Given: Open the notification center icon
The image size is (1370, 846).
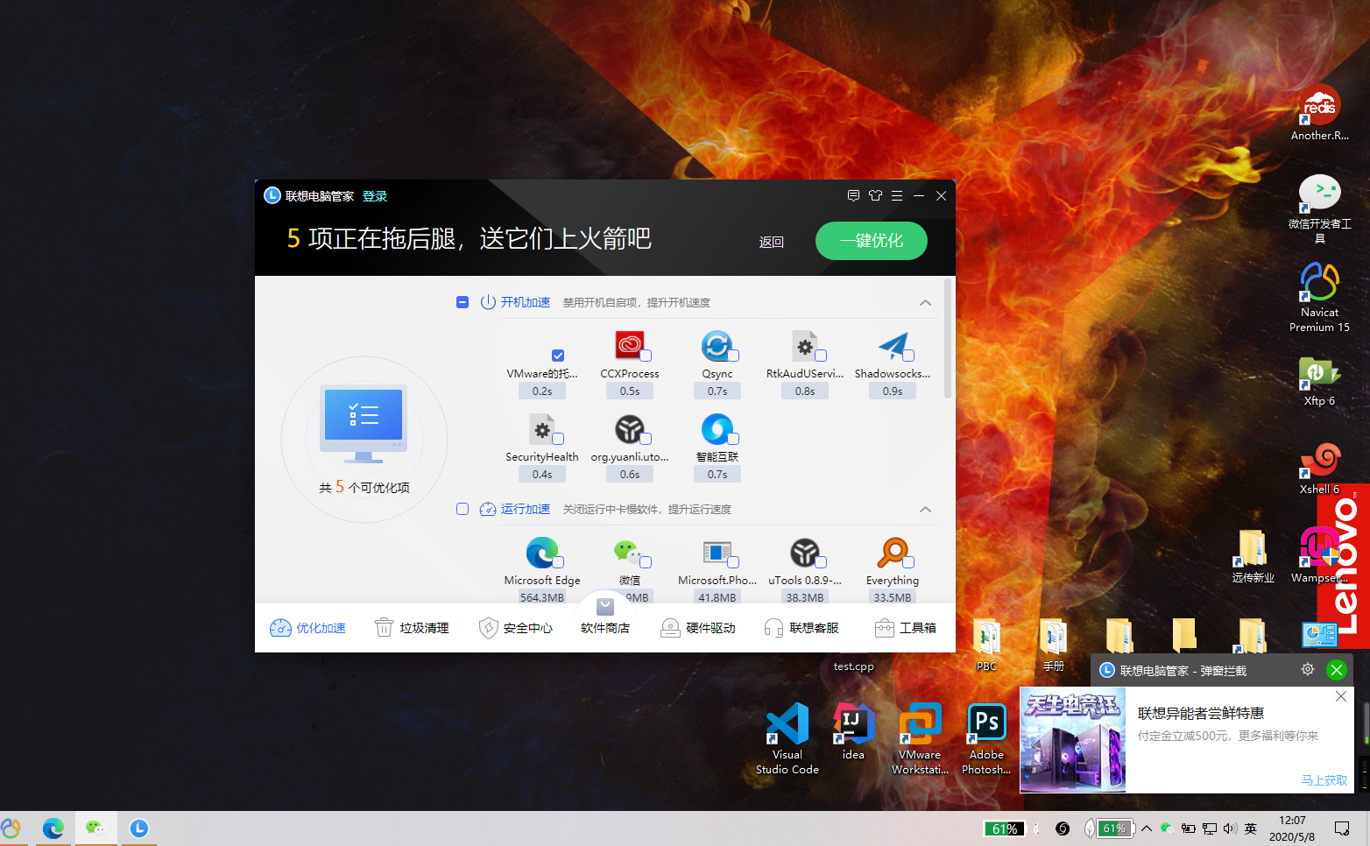Looking at the screenshot, I should pyautogui.click(x=1342, y=828).
